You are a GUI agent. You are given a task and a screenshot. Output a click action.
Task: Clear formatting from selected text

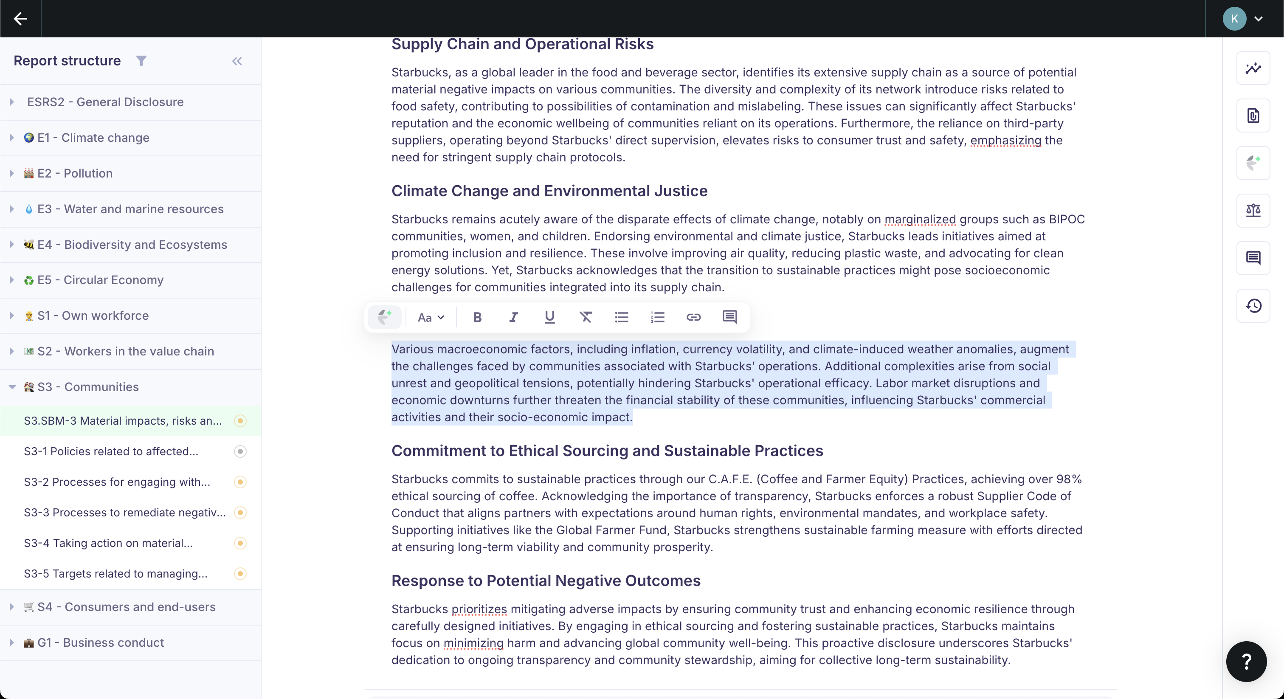[586, 317]
